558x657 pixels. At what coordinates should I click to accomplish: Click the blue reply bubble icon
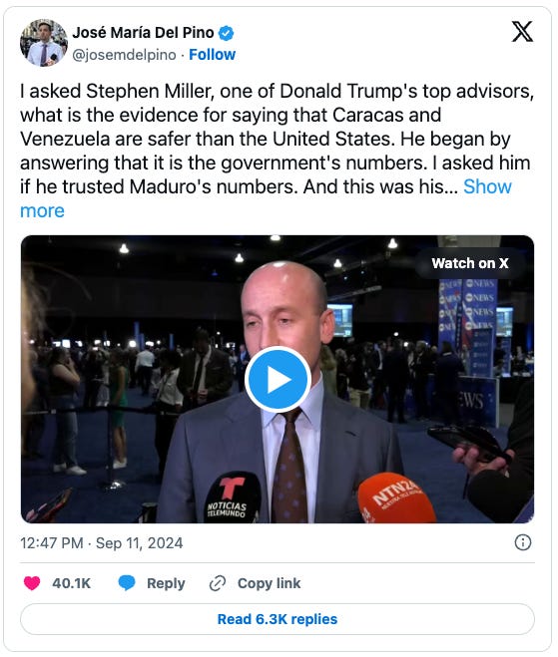click(127, 583)
